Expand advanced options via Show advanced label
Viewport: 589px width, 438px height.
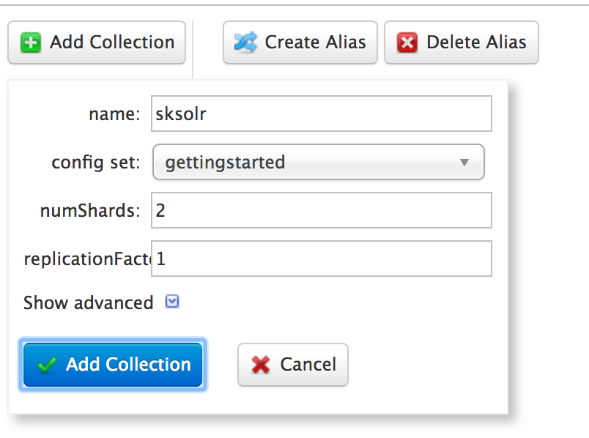[88, 302]
